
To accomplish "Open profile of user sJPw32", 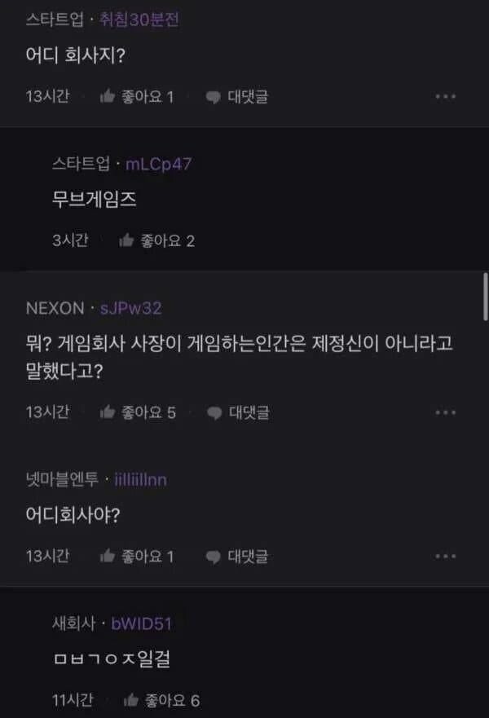I will [x=131, y=308].
